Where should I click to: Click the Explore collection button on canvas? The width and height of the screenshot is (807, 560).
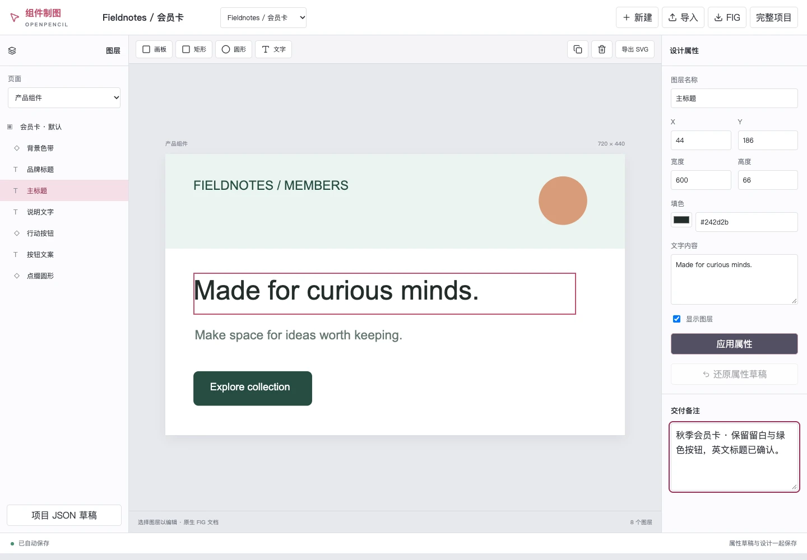tap(253, 388)
